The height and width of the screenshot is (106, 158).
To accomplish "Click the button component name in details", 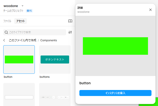I will click(x=85, y=83).
